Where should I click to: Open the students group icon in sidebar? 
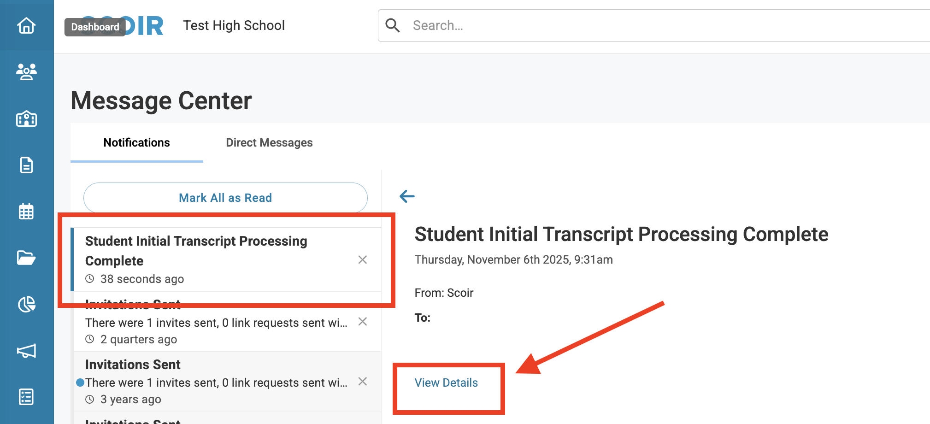[26, 71]
